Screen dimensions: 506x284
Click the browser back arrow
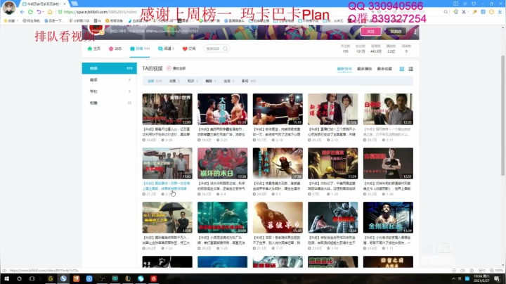[22, 12]
